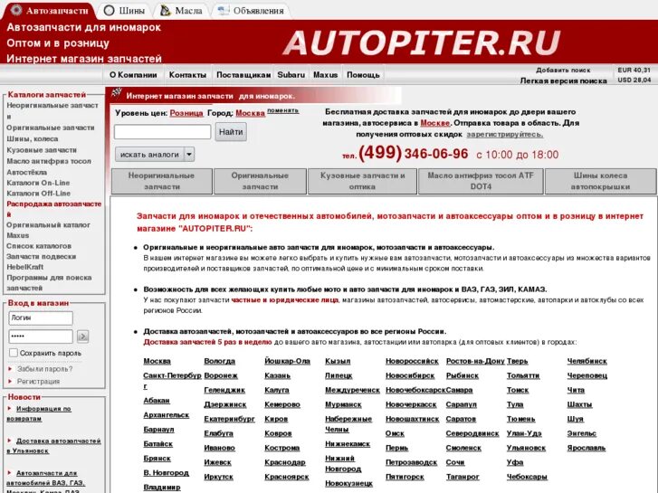Open Каталоги Off-Line in sidebar
Screen dimensions: 658x493
[39, 193]
